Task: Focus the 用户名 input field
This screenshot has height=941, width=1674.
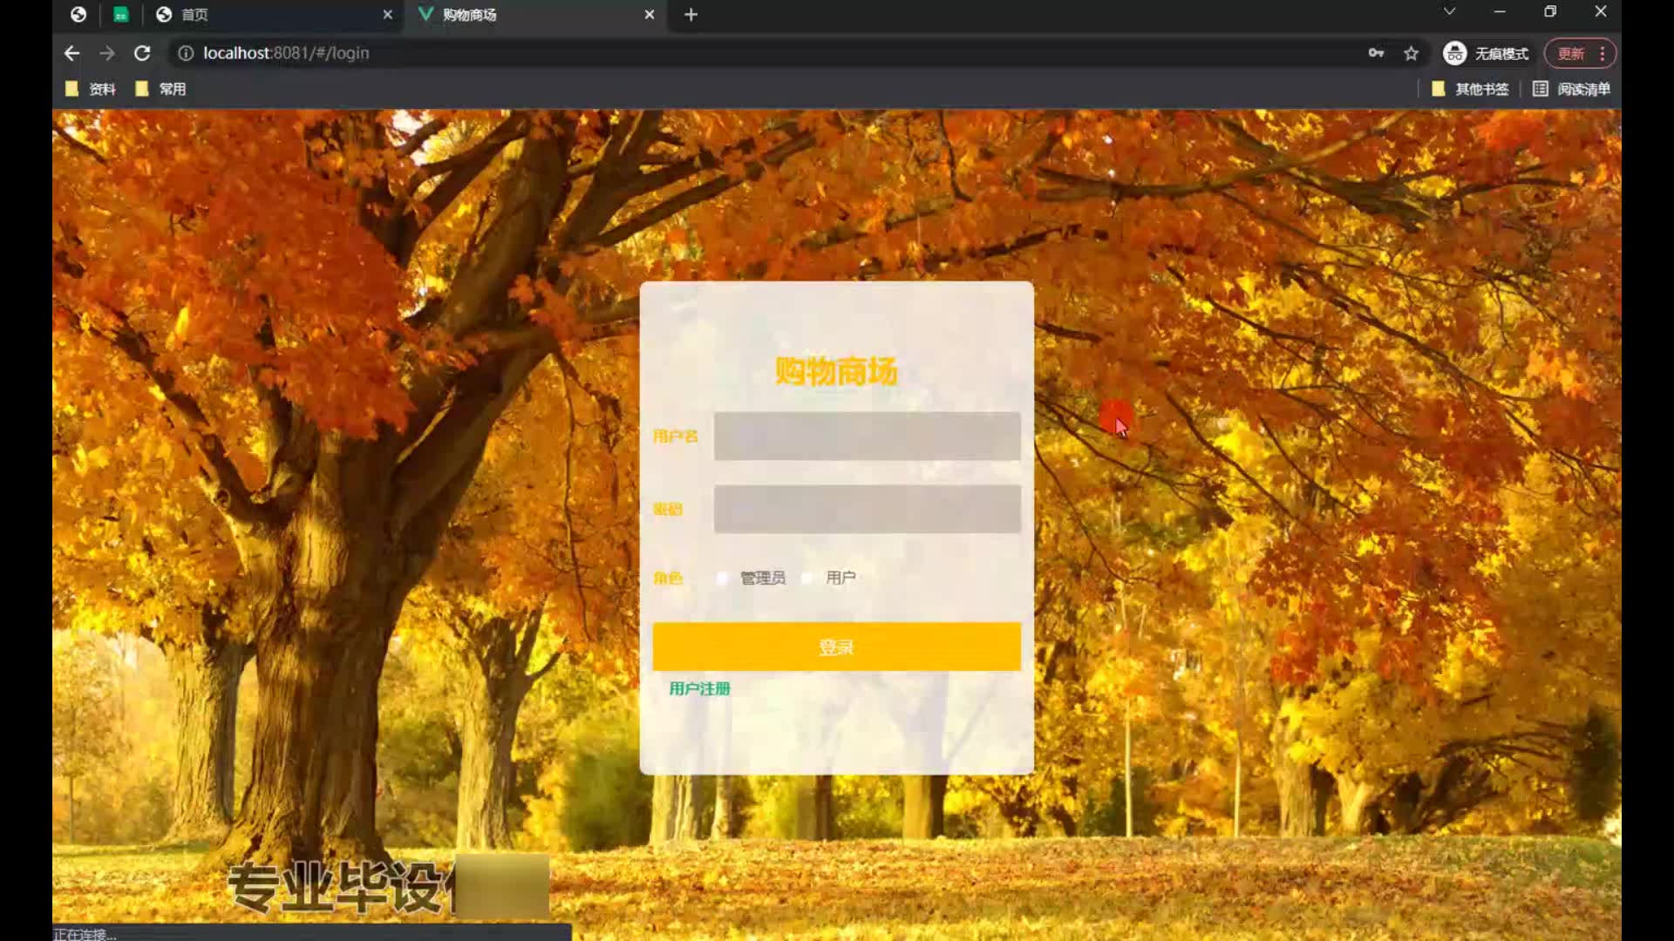Action: (867, 436)
